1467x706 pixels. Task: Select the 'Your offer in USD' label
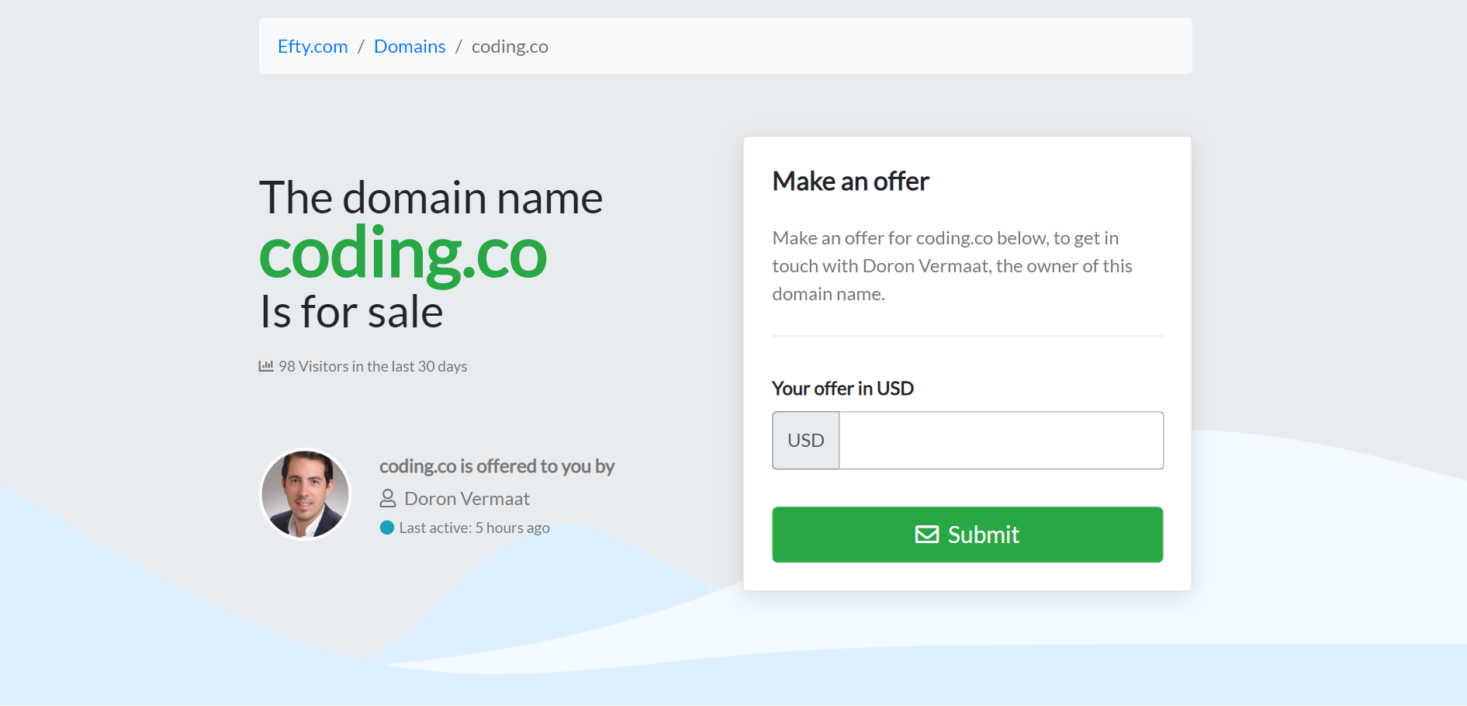tap(842, 388)
